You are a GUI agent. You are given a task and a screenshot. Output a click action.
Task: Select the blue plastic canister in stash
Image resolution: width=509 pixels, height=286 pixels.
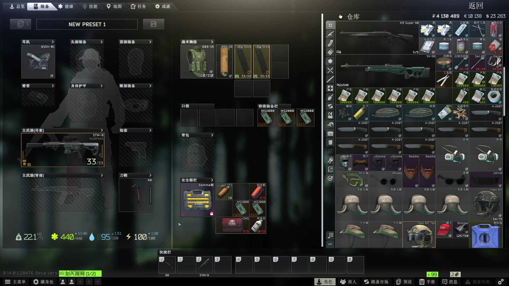tap(486, 235)
